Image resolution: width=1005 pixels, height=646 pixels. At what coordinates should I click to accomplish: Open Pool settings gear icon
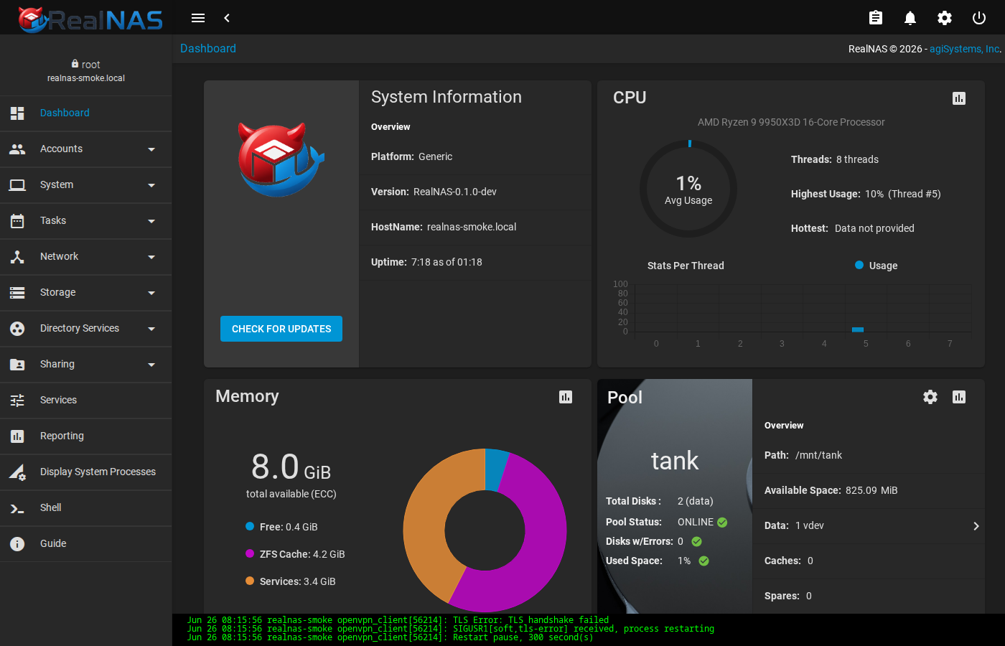tap(930, 397)
